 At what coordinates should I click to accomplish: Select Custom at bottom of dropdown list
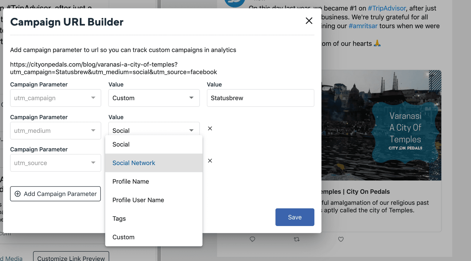tap(123, 237)
